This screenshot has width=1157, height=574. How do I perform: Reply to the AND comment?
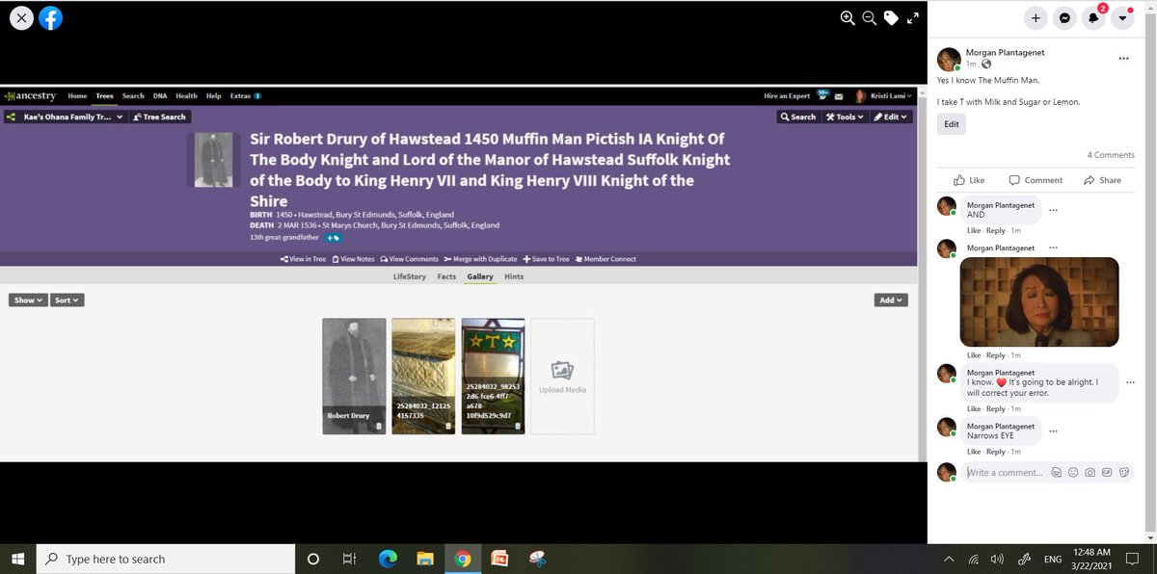coord(995,231)
